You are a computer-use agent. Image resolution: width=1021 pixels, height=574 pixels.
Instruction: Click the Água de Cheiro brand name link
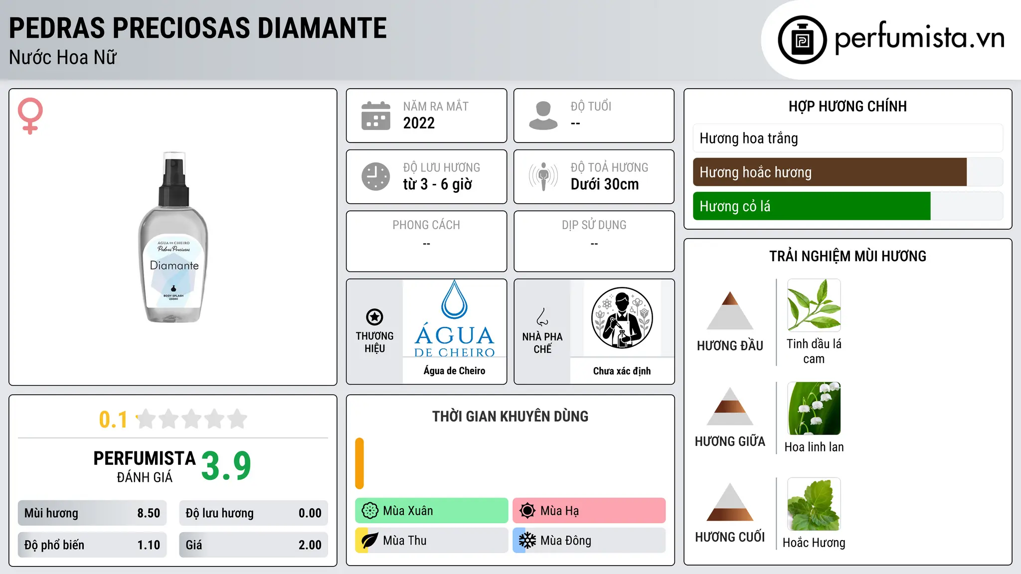455,371
